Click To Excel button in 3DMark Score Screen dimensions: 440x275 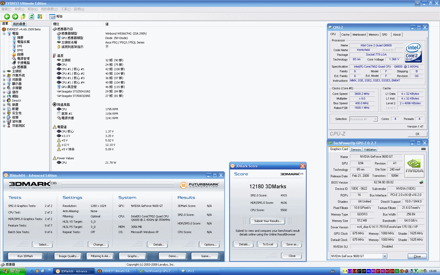268,244
